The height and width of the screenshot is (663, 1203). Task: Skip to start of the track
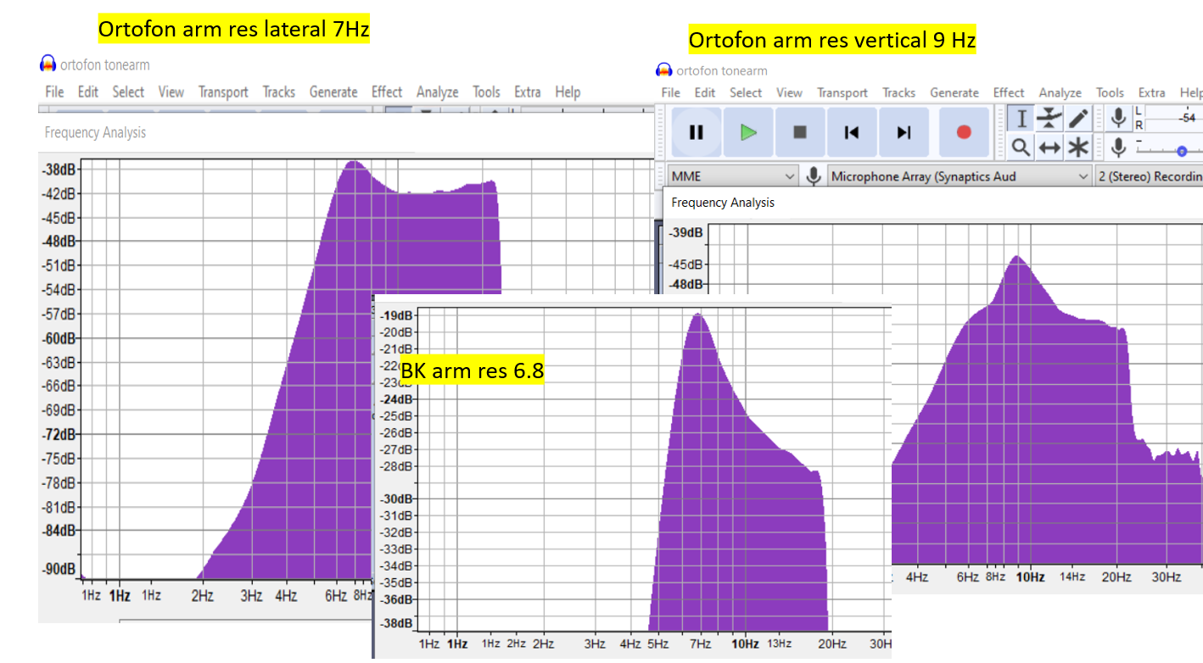[x=852, y=132]
